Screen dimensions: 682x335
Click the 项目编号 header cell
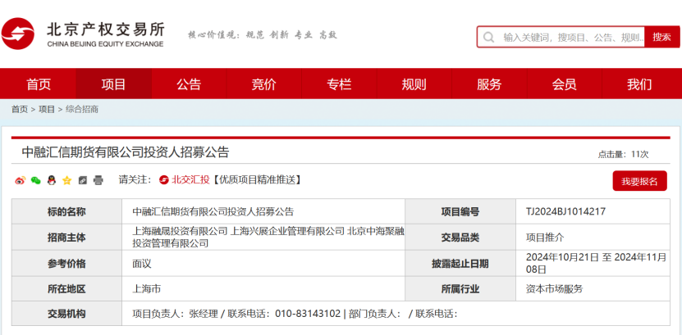[460, 212]
